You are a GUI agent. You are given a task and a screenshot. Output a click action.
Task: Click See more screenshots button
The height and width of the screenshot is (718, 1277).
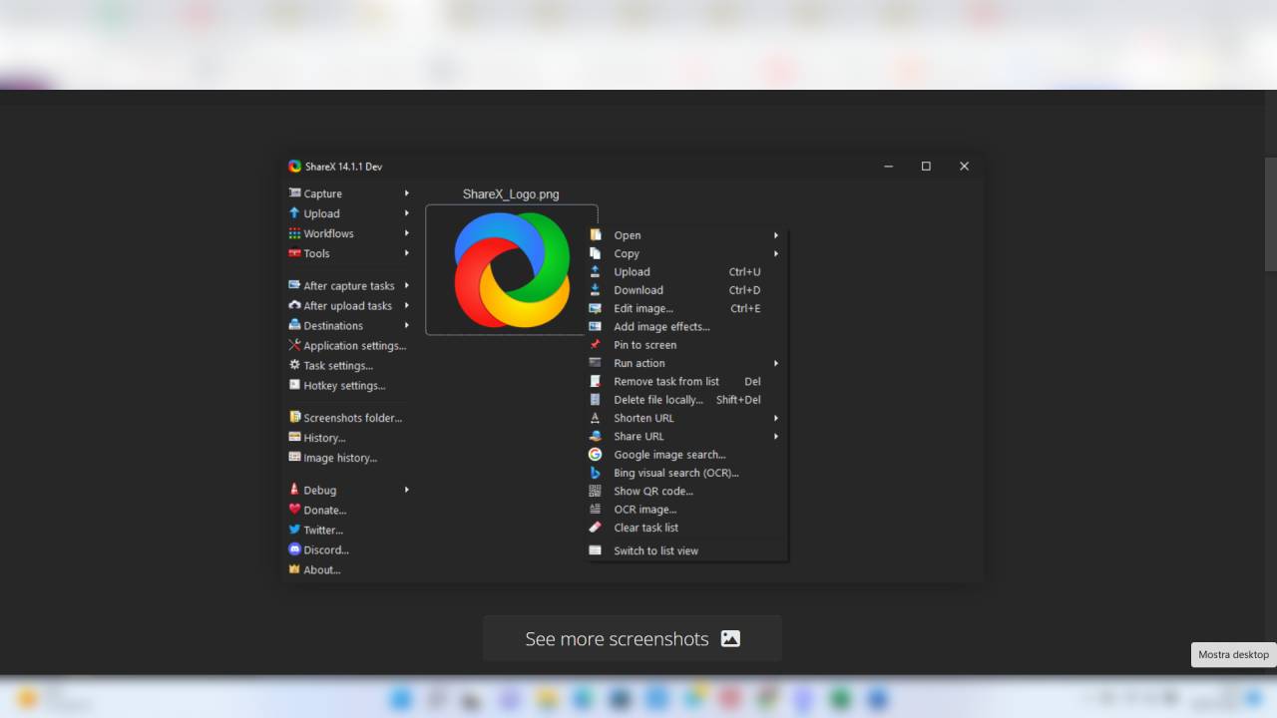(632, 638)
